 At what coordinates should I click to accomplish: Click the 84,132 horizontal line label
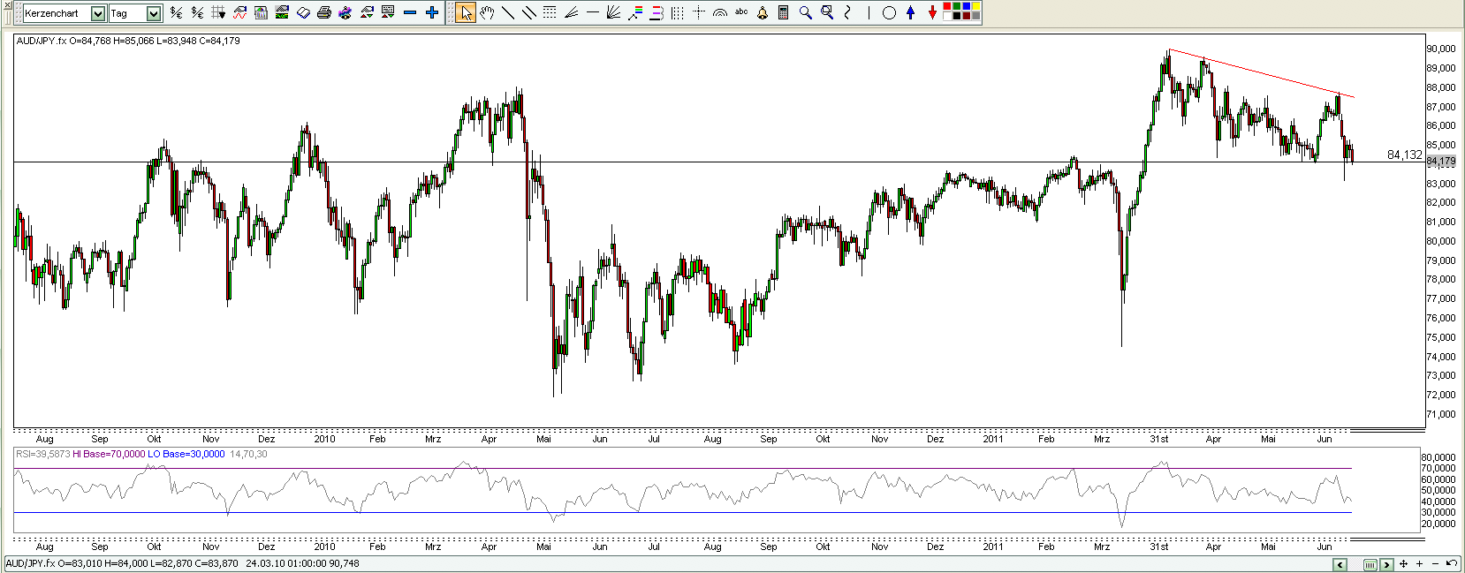pos(1404,155)
